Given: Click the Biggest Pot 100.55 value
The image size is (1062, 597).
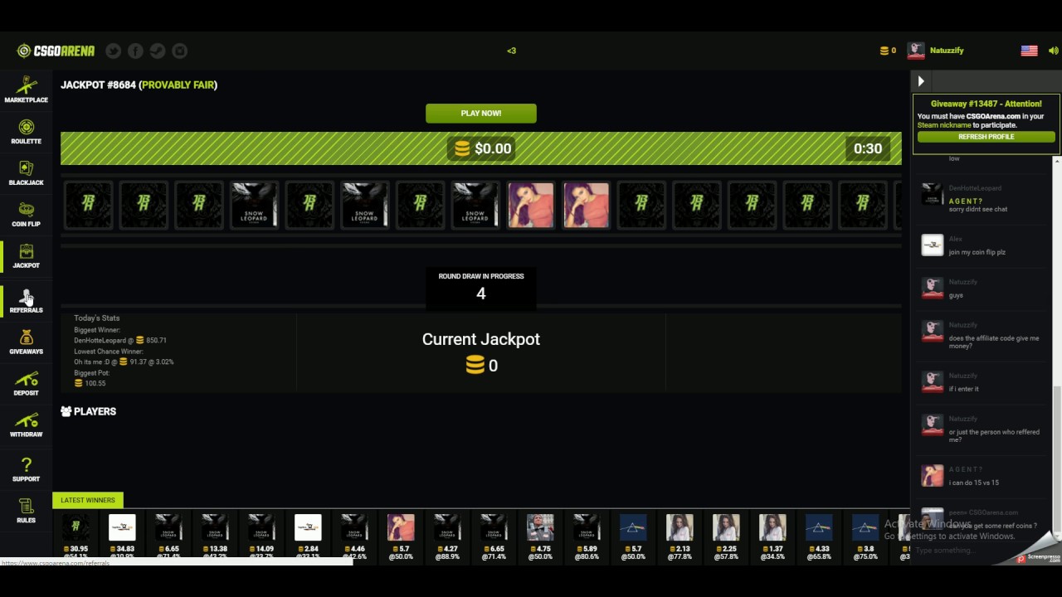Looking at the screenshot, I should tap(90, 383).
